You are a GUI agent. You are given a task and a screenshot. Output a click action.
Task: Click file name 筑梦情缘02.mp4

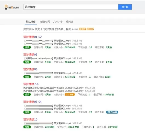[x=62, y=41]
